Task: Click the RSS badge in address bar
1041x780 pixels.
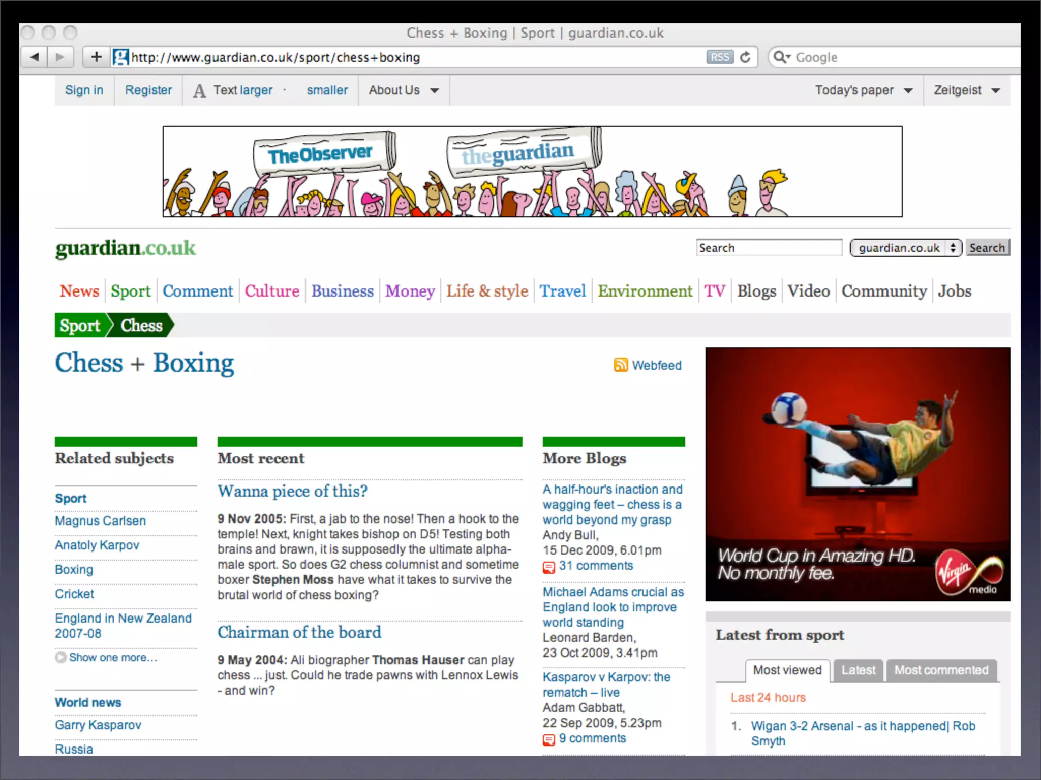Action: (x=719, y=57)
